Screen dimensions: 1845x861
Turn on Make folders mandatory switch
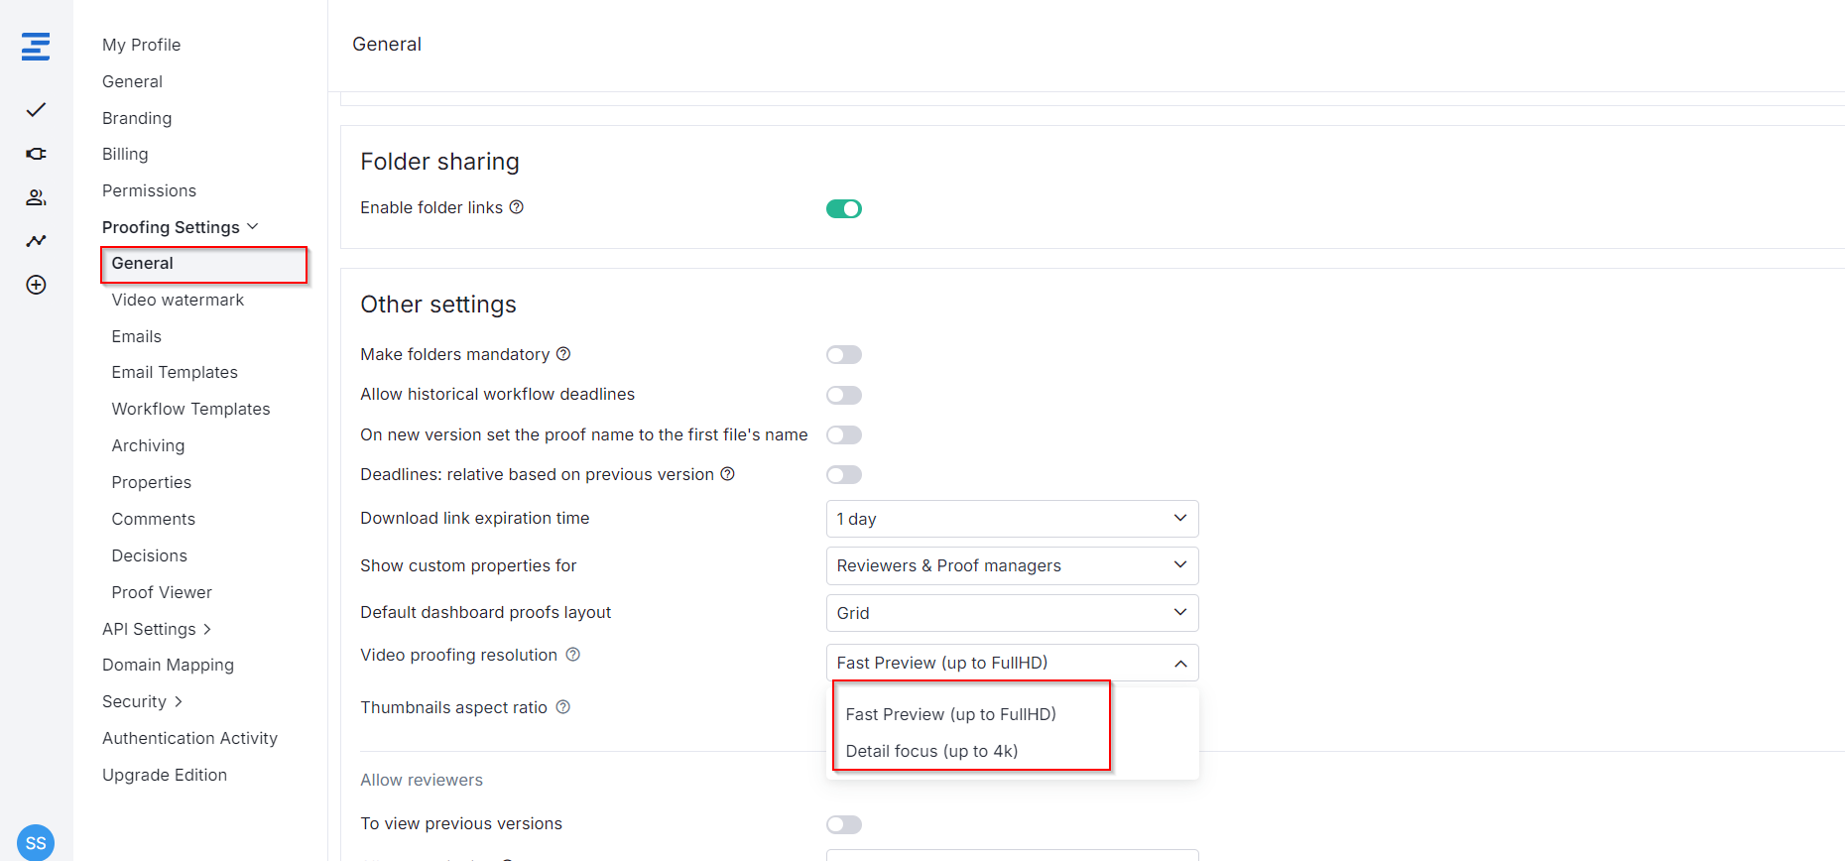(843, 355)
